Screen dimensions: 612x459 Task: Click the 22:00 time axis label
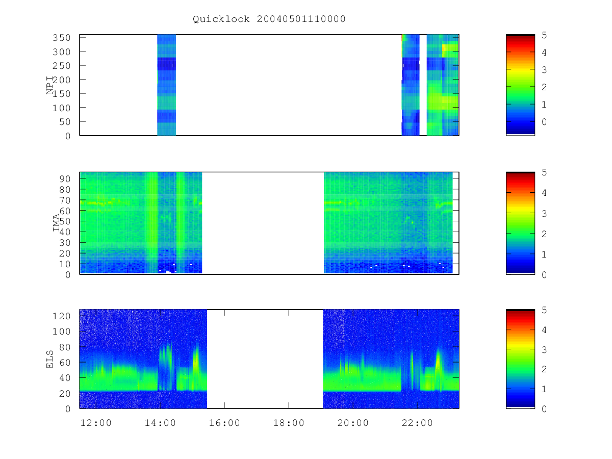tap(417, 423)
